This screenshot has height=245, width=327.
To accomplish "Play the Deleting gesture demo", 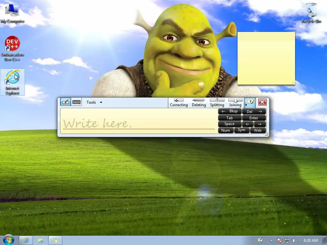I will (x=199, y=103).
